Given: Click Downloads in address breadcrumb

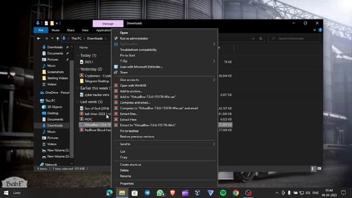Looking at the screenshot, I should [95, 38].
